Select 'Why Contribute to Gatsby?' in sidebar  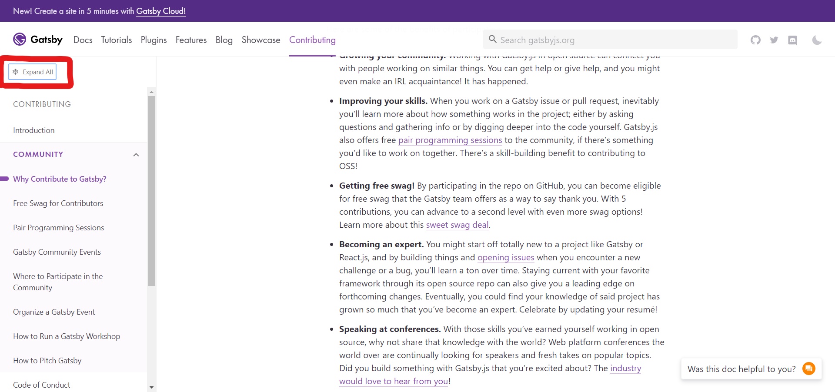pos(60,179)
